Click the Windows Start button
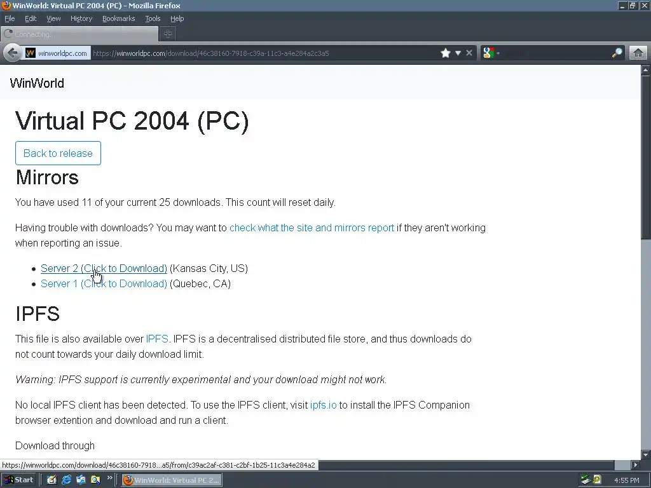This screenshot has width=651, height=488. tap(18, 480)
